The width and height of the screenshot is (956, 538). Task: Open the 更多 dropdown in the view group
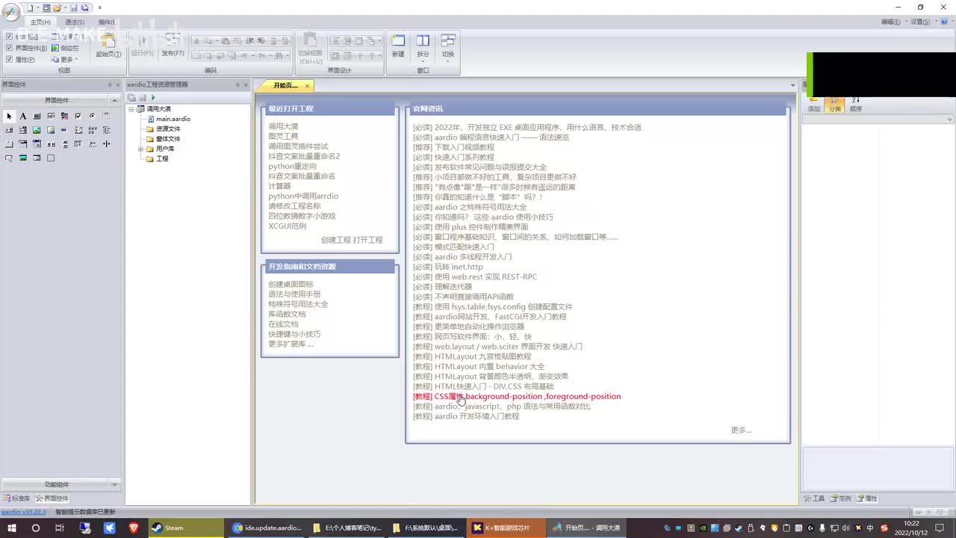click(x=66, y=59)
